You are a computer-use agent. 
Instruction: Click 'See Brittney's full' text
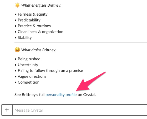pyautogui.click(x=29, y=95)
